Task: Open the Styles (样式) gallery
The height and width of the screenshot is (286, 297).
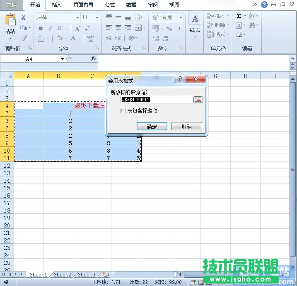Action: (195, 25)
